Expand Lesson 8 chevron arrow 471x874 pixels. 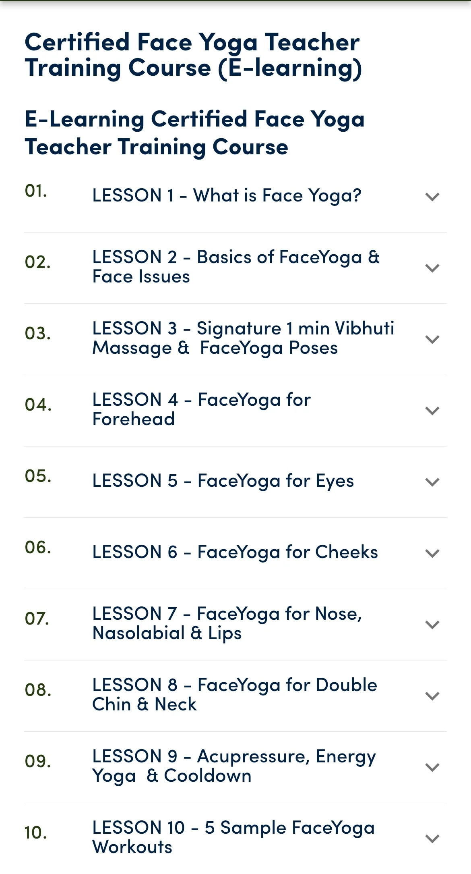click(432, 696)
